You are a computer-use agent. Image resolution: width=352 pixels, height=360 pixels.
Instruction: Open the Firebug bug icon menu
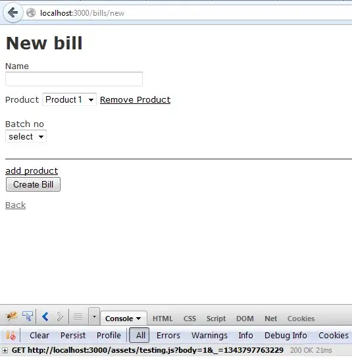pos(11,316)
